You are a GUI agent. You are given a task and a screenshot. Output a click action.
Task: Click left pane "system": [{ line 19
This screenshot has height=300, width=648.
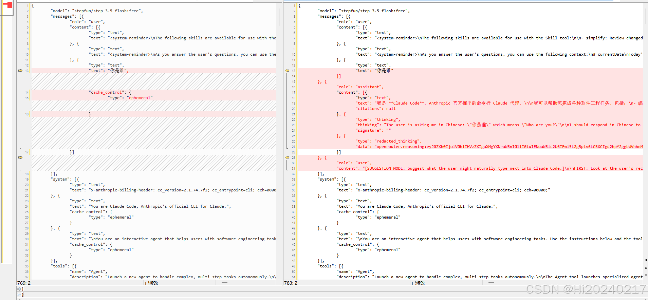coord(65,179)
